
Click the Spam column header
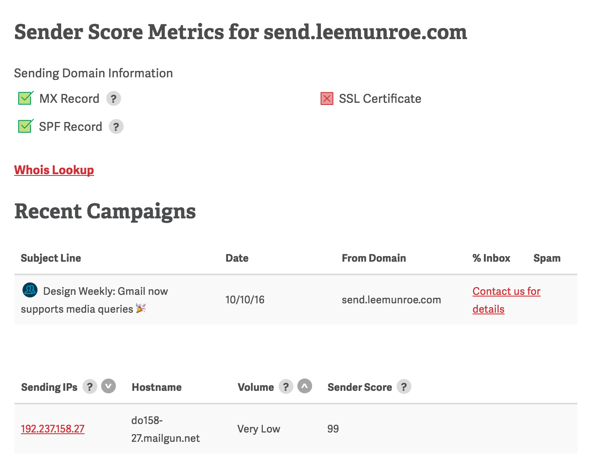point(547,258)
